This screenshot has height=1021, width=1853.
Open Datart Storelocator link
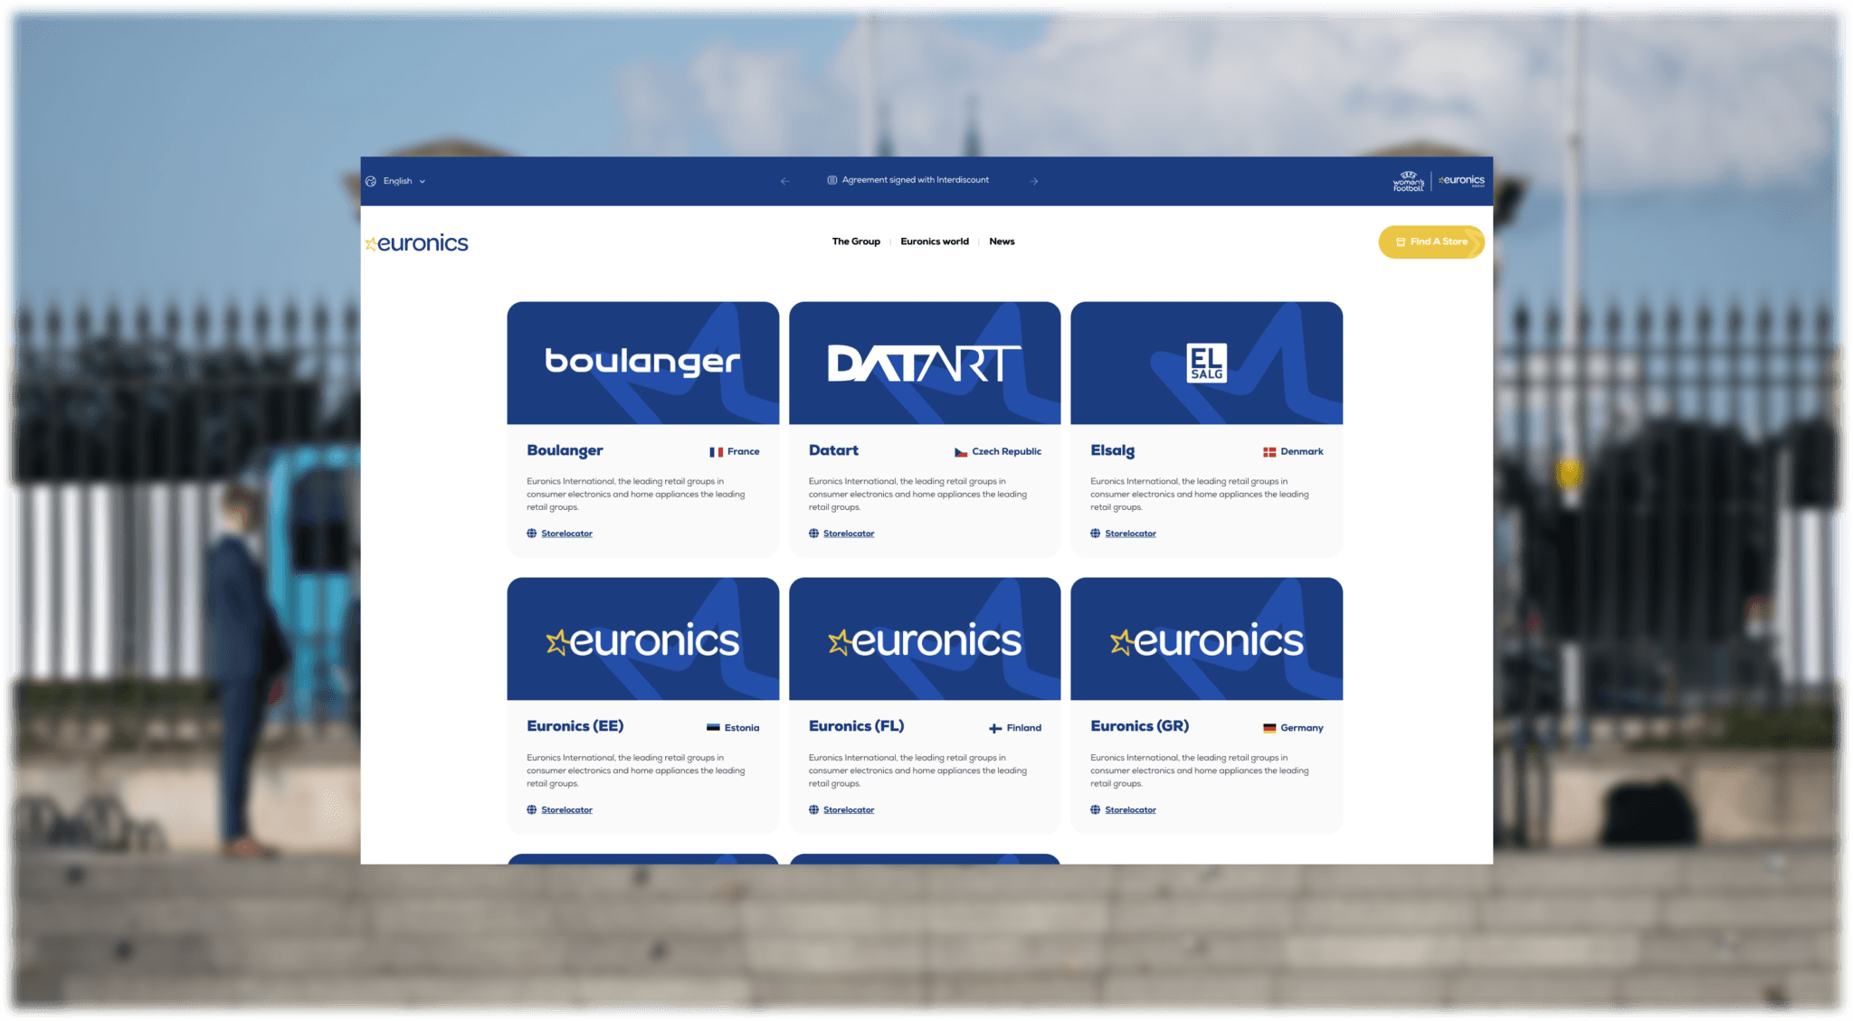849,534
